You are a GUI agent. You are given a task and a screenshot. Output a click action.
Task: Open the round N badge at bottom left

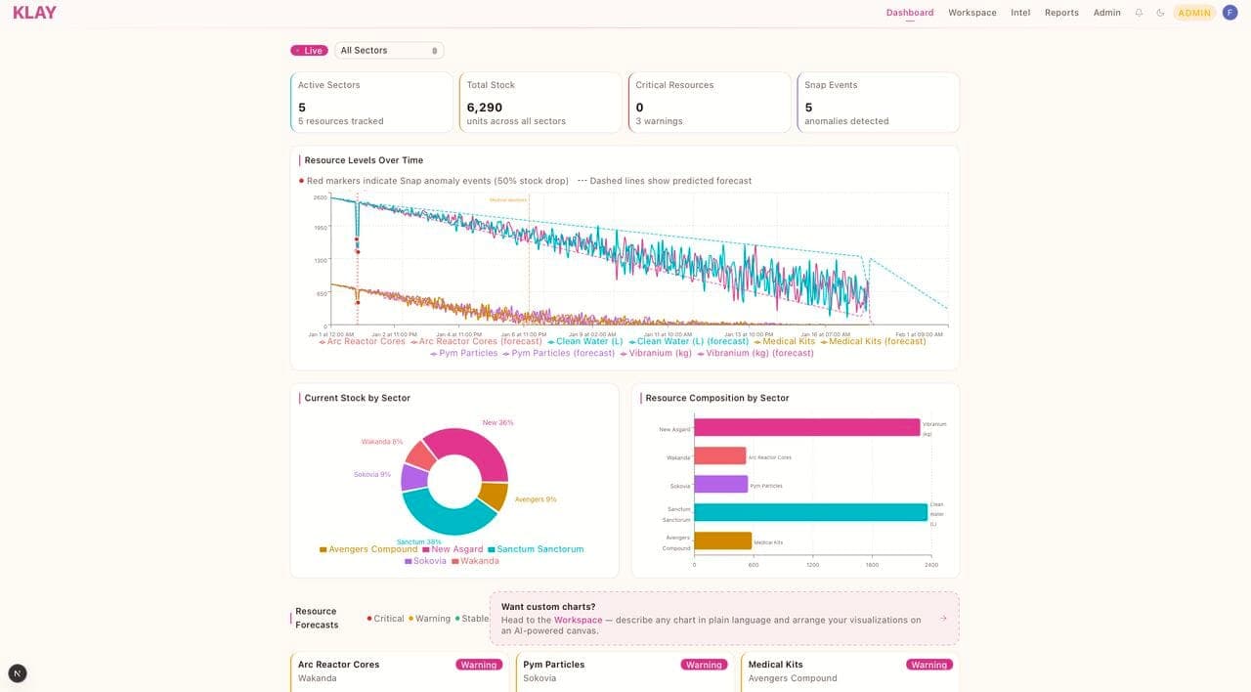[18, 672]
